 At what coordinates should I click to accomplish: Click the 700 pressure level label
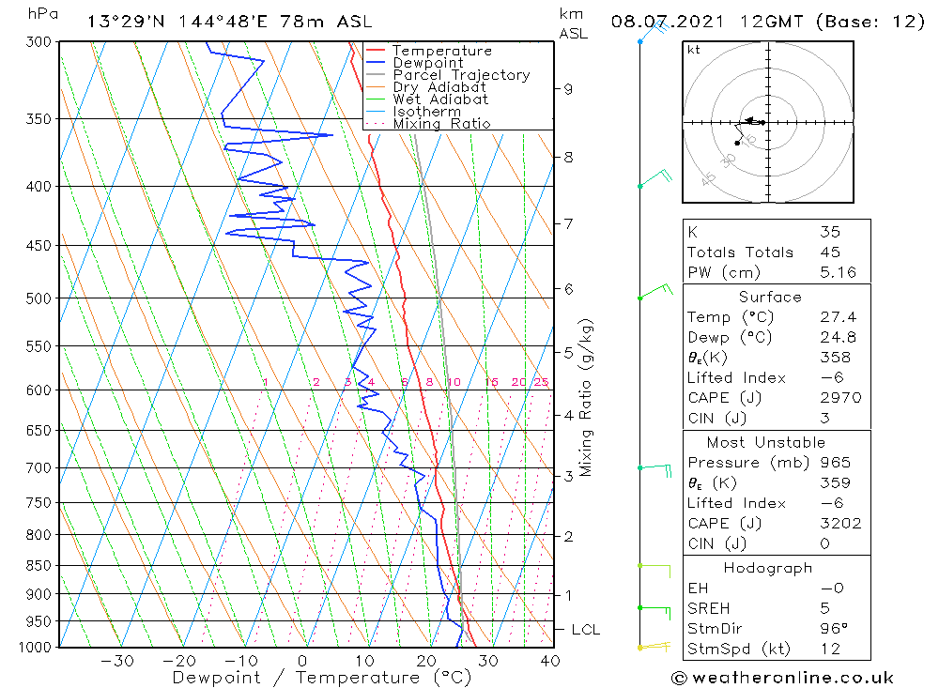(x=38, y=467)
